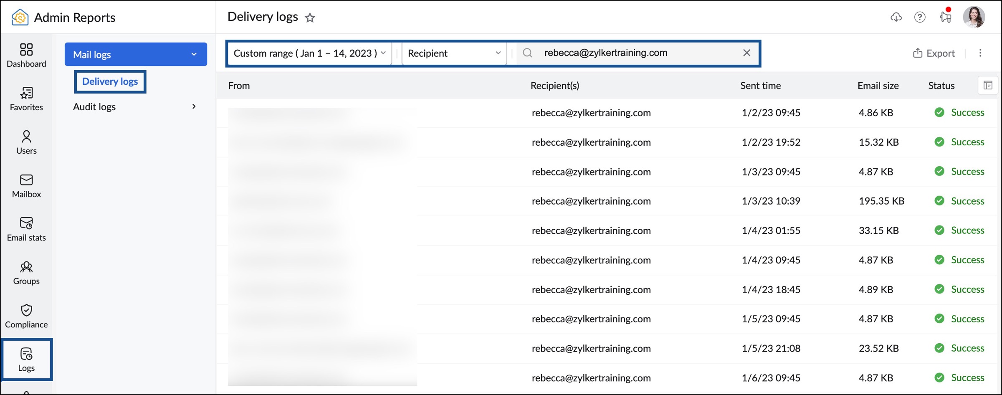Open the Dashboard from the sidebar
The width and height of the screenshot is (1002, 395).
tap(26, 55)
